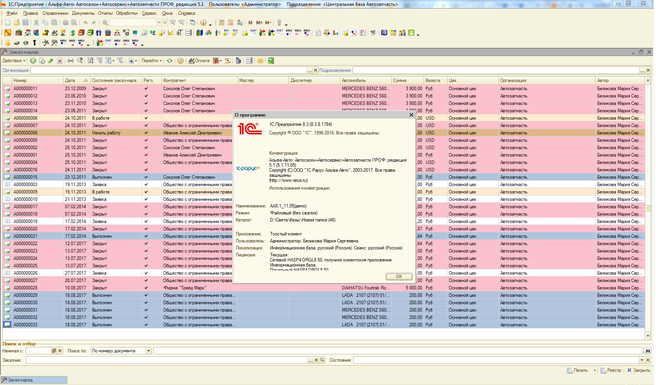
Task: Open the Calendar icon
Action: pos(230,23)
